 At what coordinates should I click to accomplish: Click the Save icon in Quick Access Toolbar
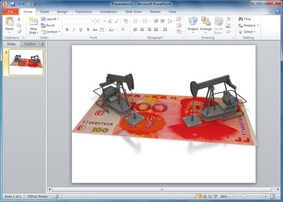pyautogui.click(x=13, y=4)
